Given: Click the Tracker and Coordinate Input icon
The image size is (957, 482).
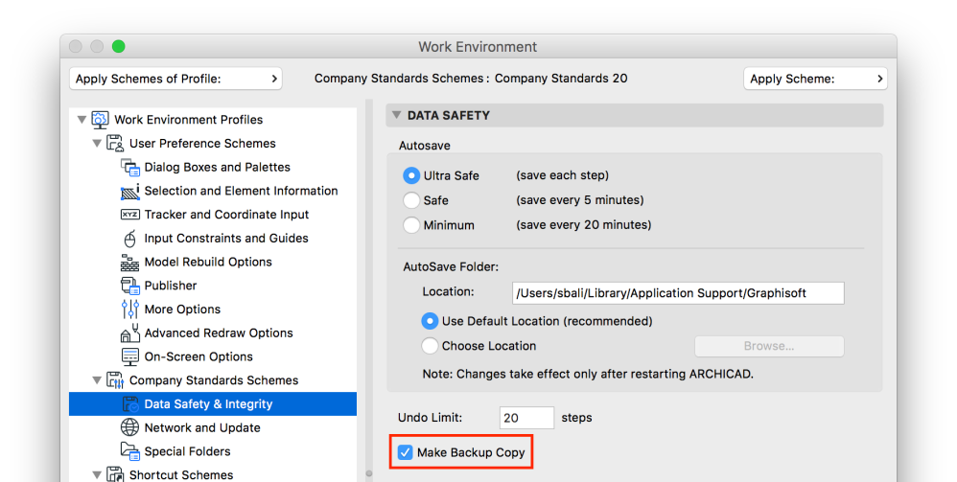Looking at the screenshot, I should [x=130, y=215].
